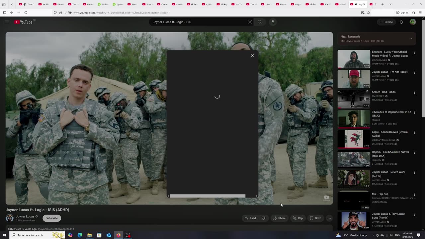Switch to the Kerser browser tab
Image resolution: width=425 pixels, height=239 pixels.
pos(281,4)
